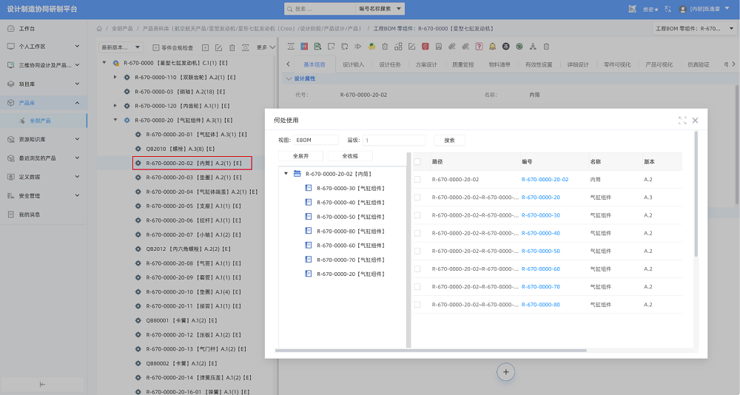The width and height of the screenshot is (740, 395).
Task: Switch to the 物料清单 tab
Action: (499, 64)
